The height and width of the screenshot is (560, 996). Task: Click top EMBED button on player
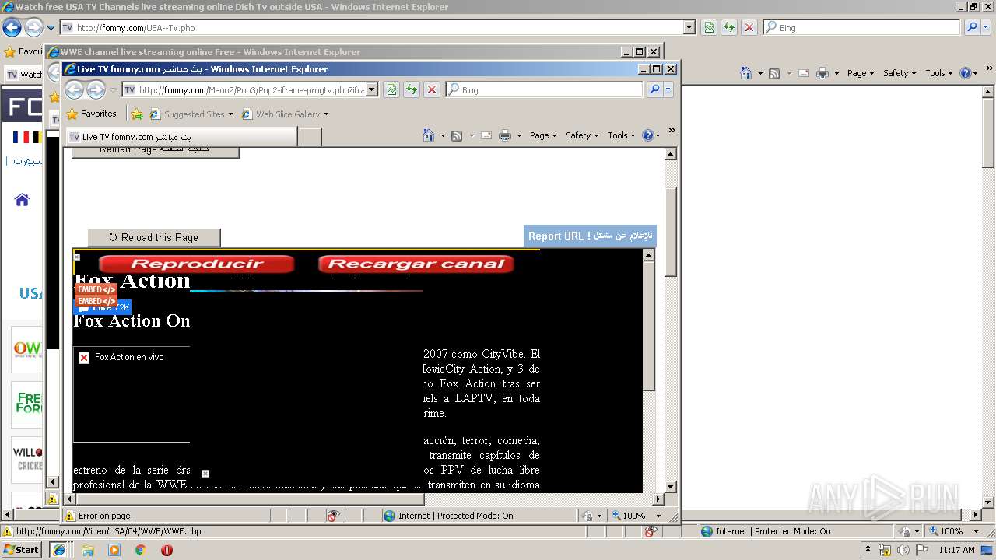[x=96, y=289]
